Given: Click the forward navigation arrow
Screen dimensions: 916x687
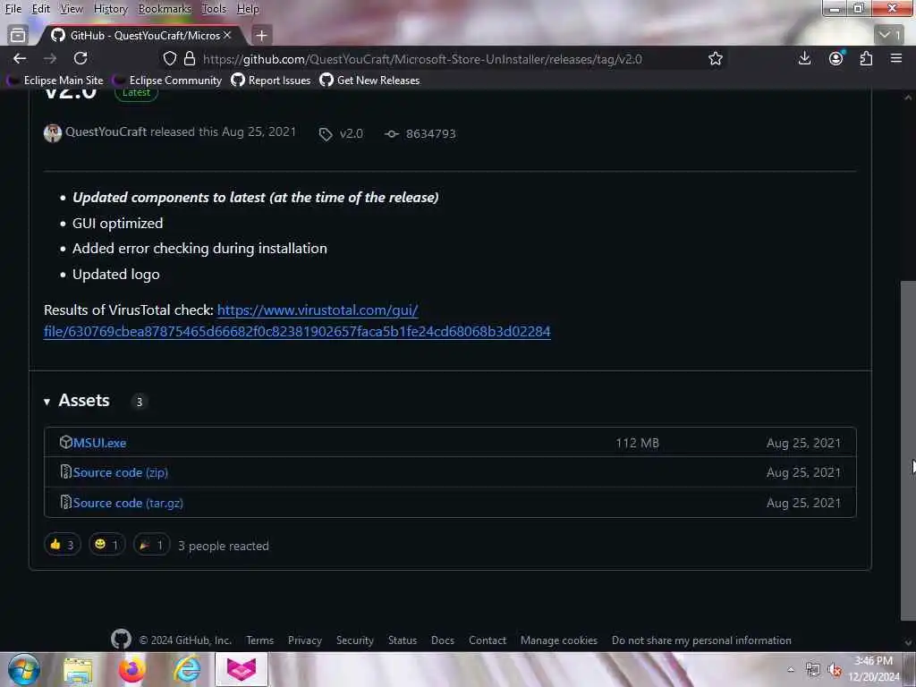Looking at the screenshot, I should 50,58.
